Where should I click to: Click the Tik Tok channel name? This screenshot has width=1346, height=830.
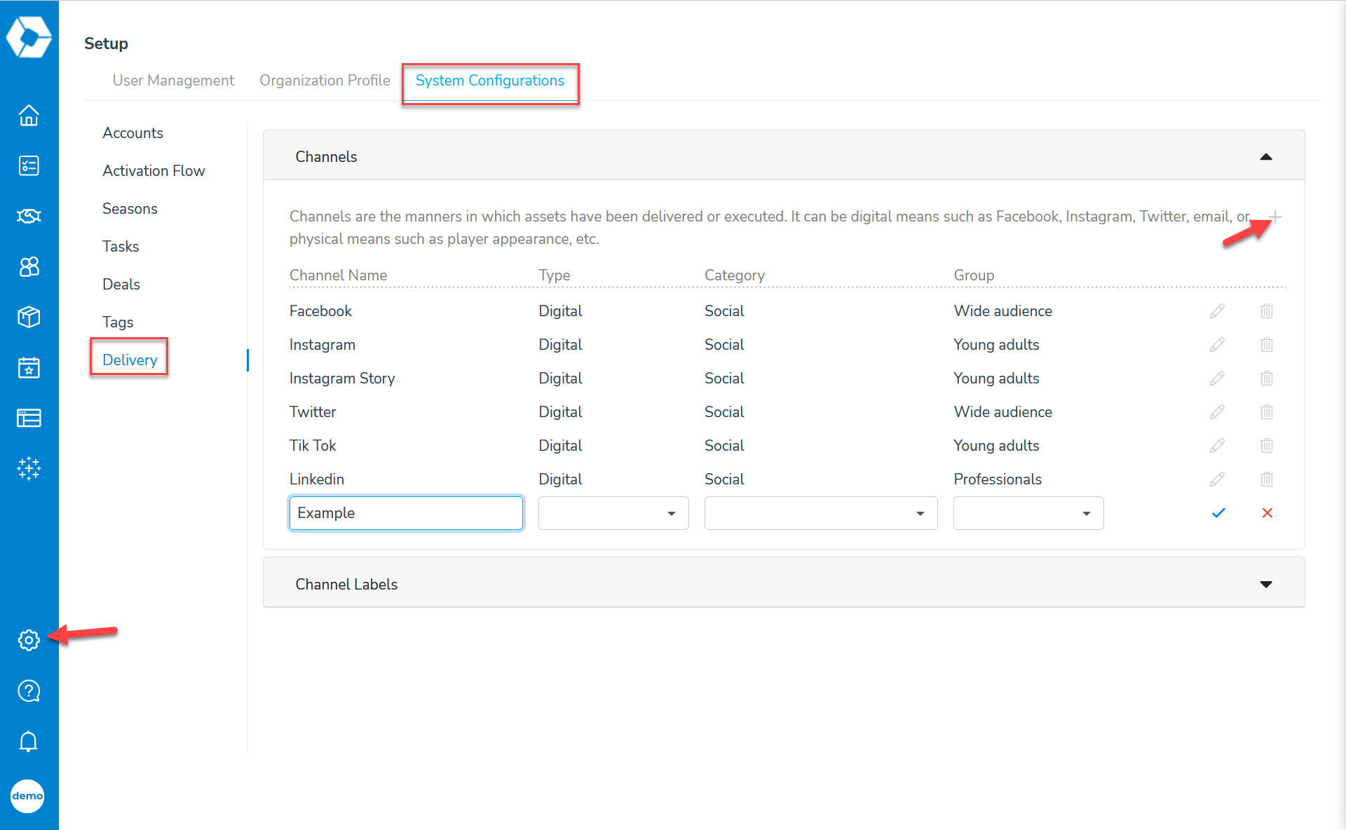[x=313, y=446]
